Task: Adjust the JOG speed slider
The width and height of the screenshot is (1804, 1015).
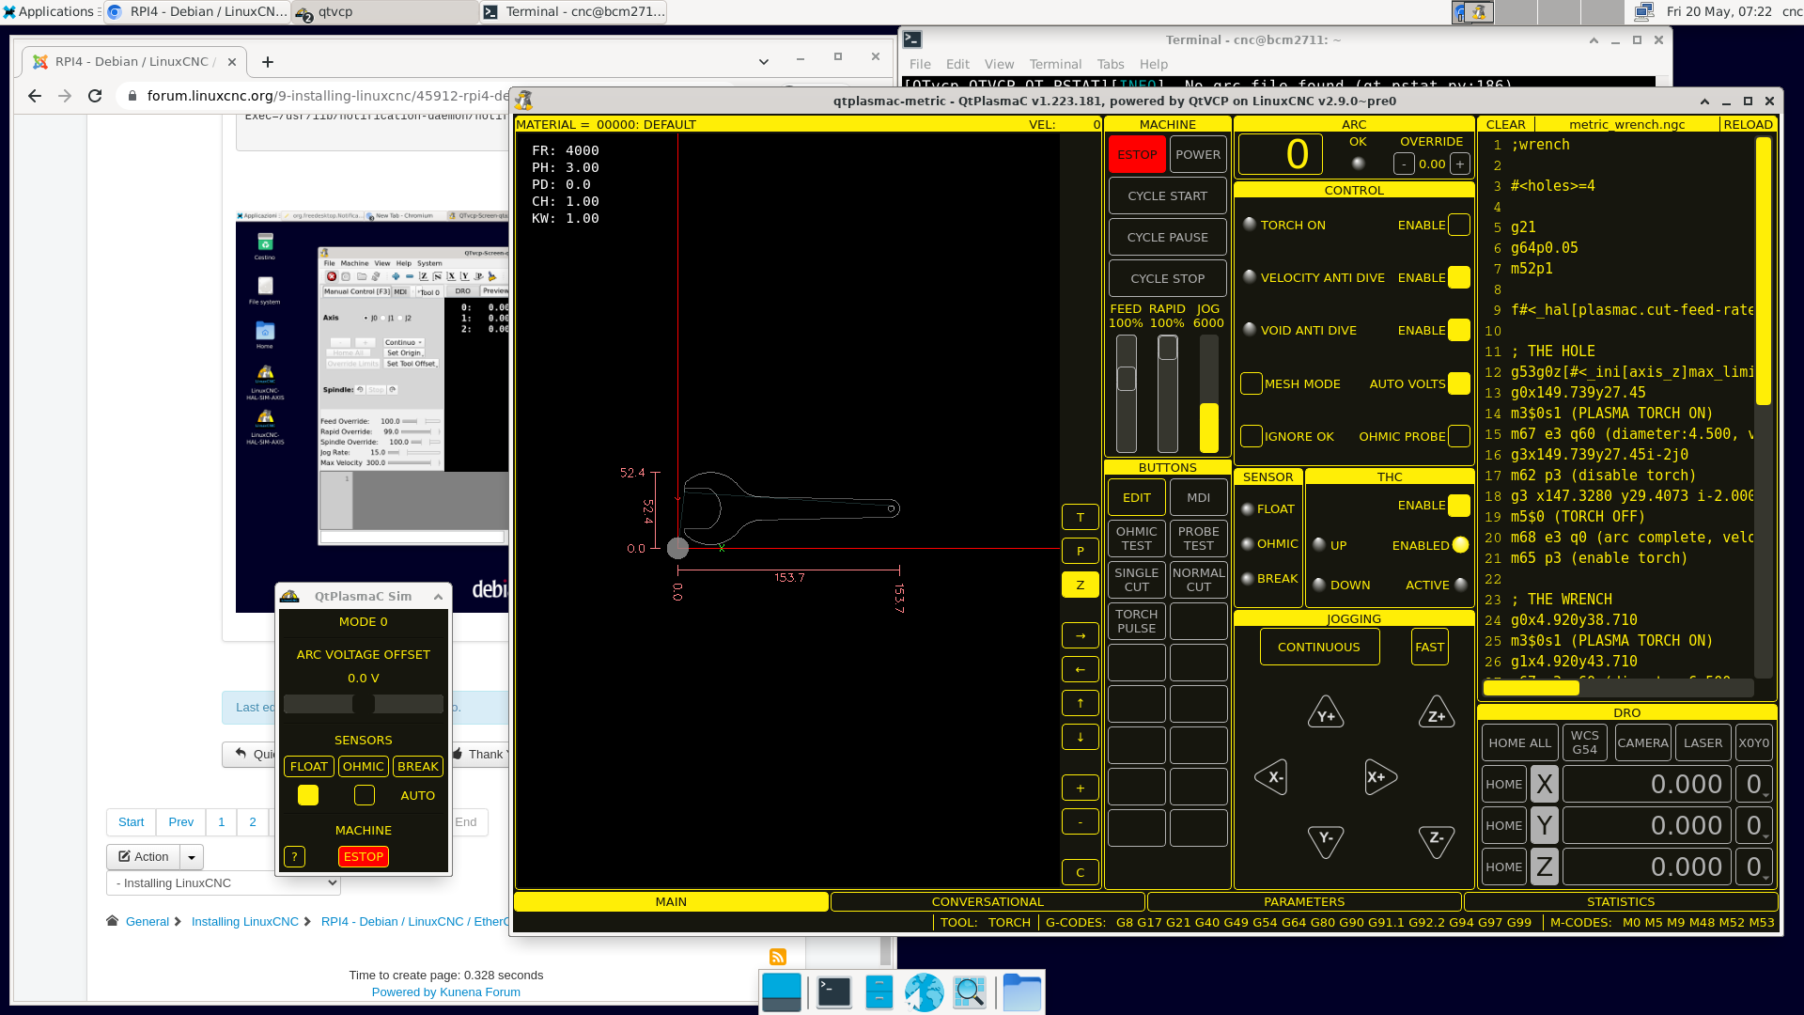Action: coord(1208,393)
